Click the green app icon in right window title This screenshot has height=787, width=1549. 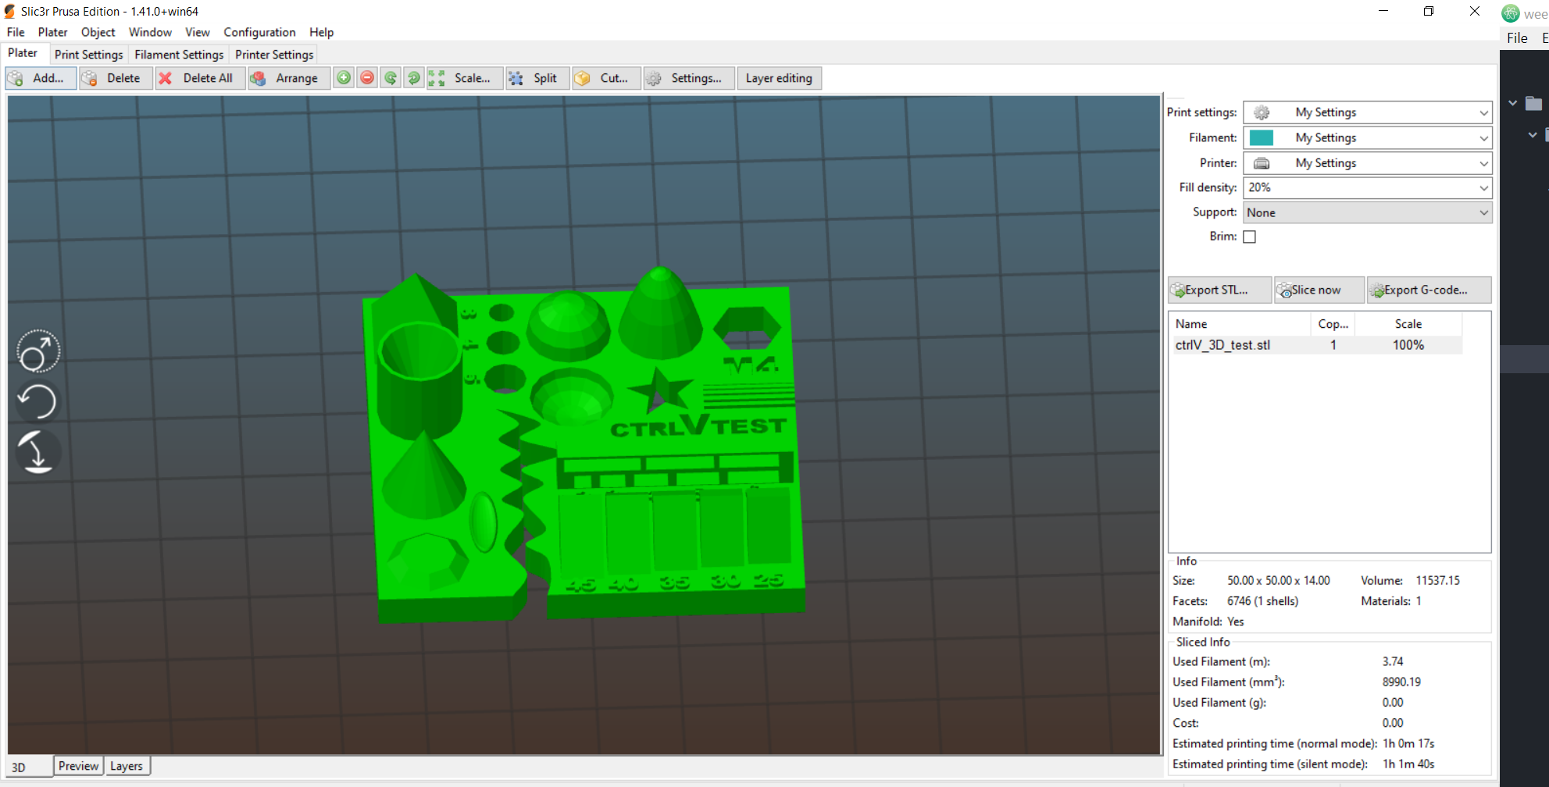pos(1511,13)
